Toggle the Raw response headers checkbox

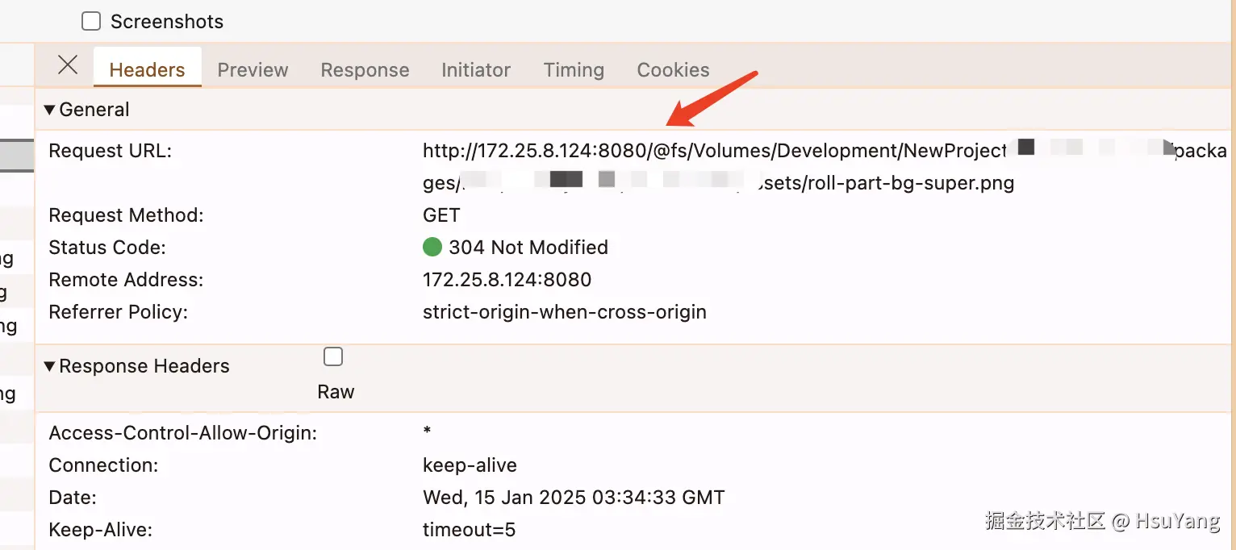tap(332, 356)
